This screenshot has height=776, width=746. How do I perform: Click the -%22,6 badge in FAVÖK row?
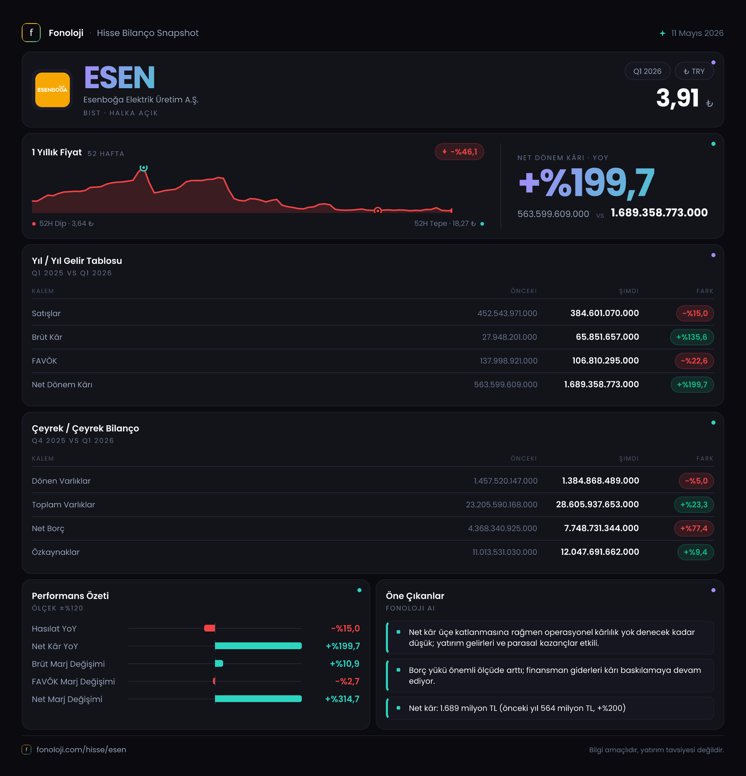point(694,361)
